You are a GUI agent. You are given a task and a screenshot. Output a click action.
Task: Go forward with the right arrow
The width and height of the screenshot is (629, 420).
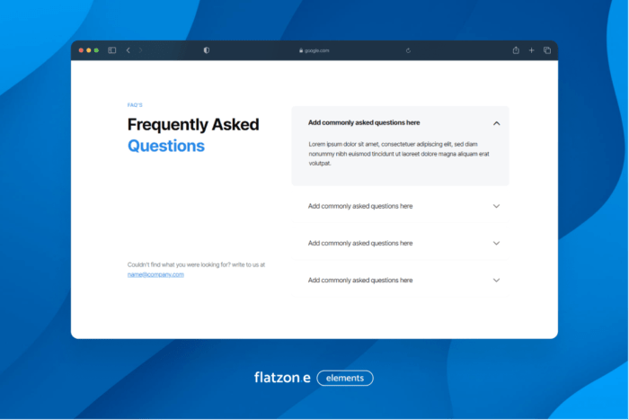(x=140, y=50)
